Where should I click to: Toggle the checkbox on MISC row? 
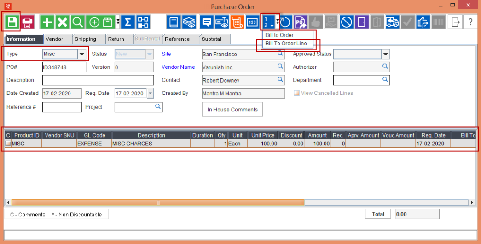[8, 144]
